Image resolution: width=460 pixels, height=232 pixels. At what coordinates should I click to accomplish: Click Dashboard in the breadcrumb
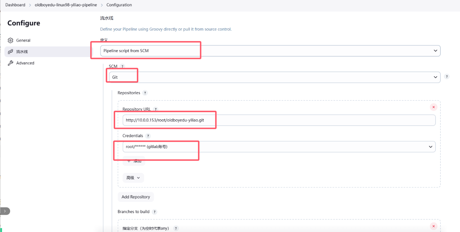click(x=15, y=5)
